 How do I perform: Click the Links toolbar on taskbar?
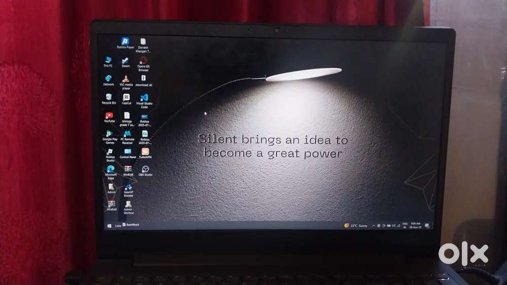[x=118, y=226]
